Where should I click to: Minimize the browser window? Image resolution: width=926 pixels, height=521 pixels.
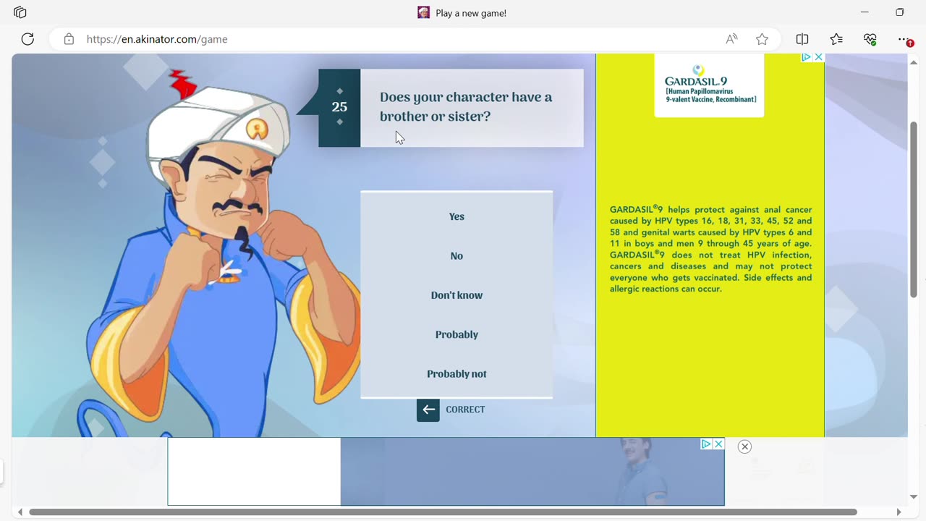click(x=865, y=12)
